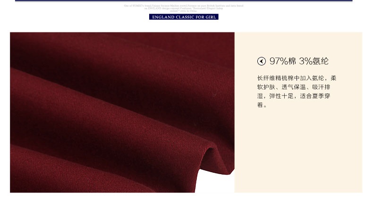Image resolution: width=373 pixels, height=201 pixels.
Task: Click the 长纤维精梳棉 description paragraph
Action: [x=297, y=91]
